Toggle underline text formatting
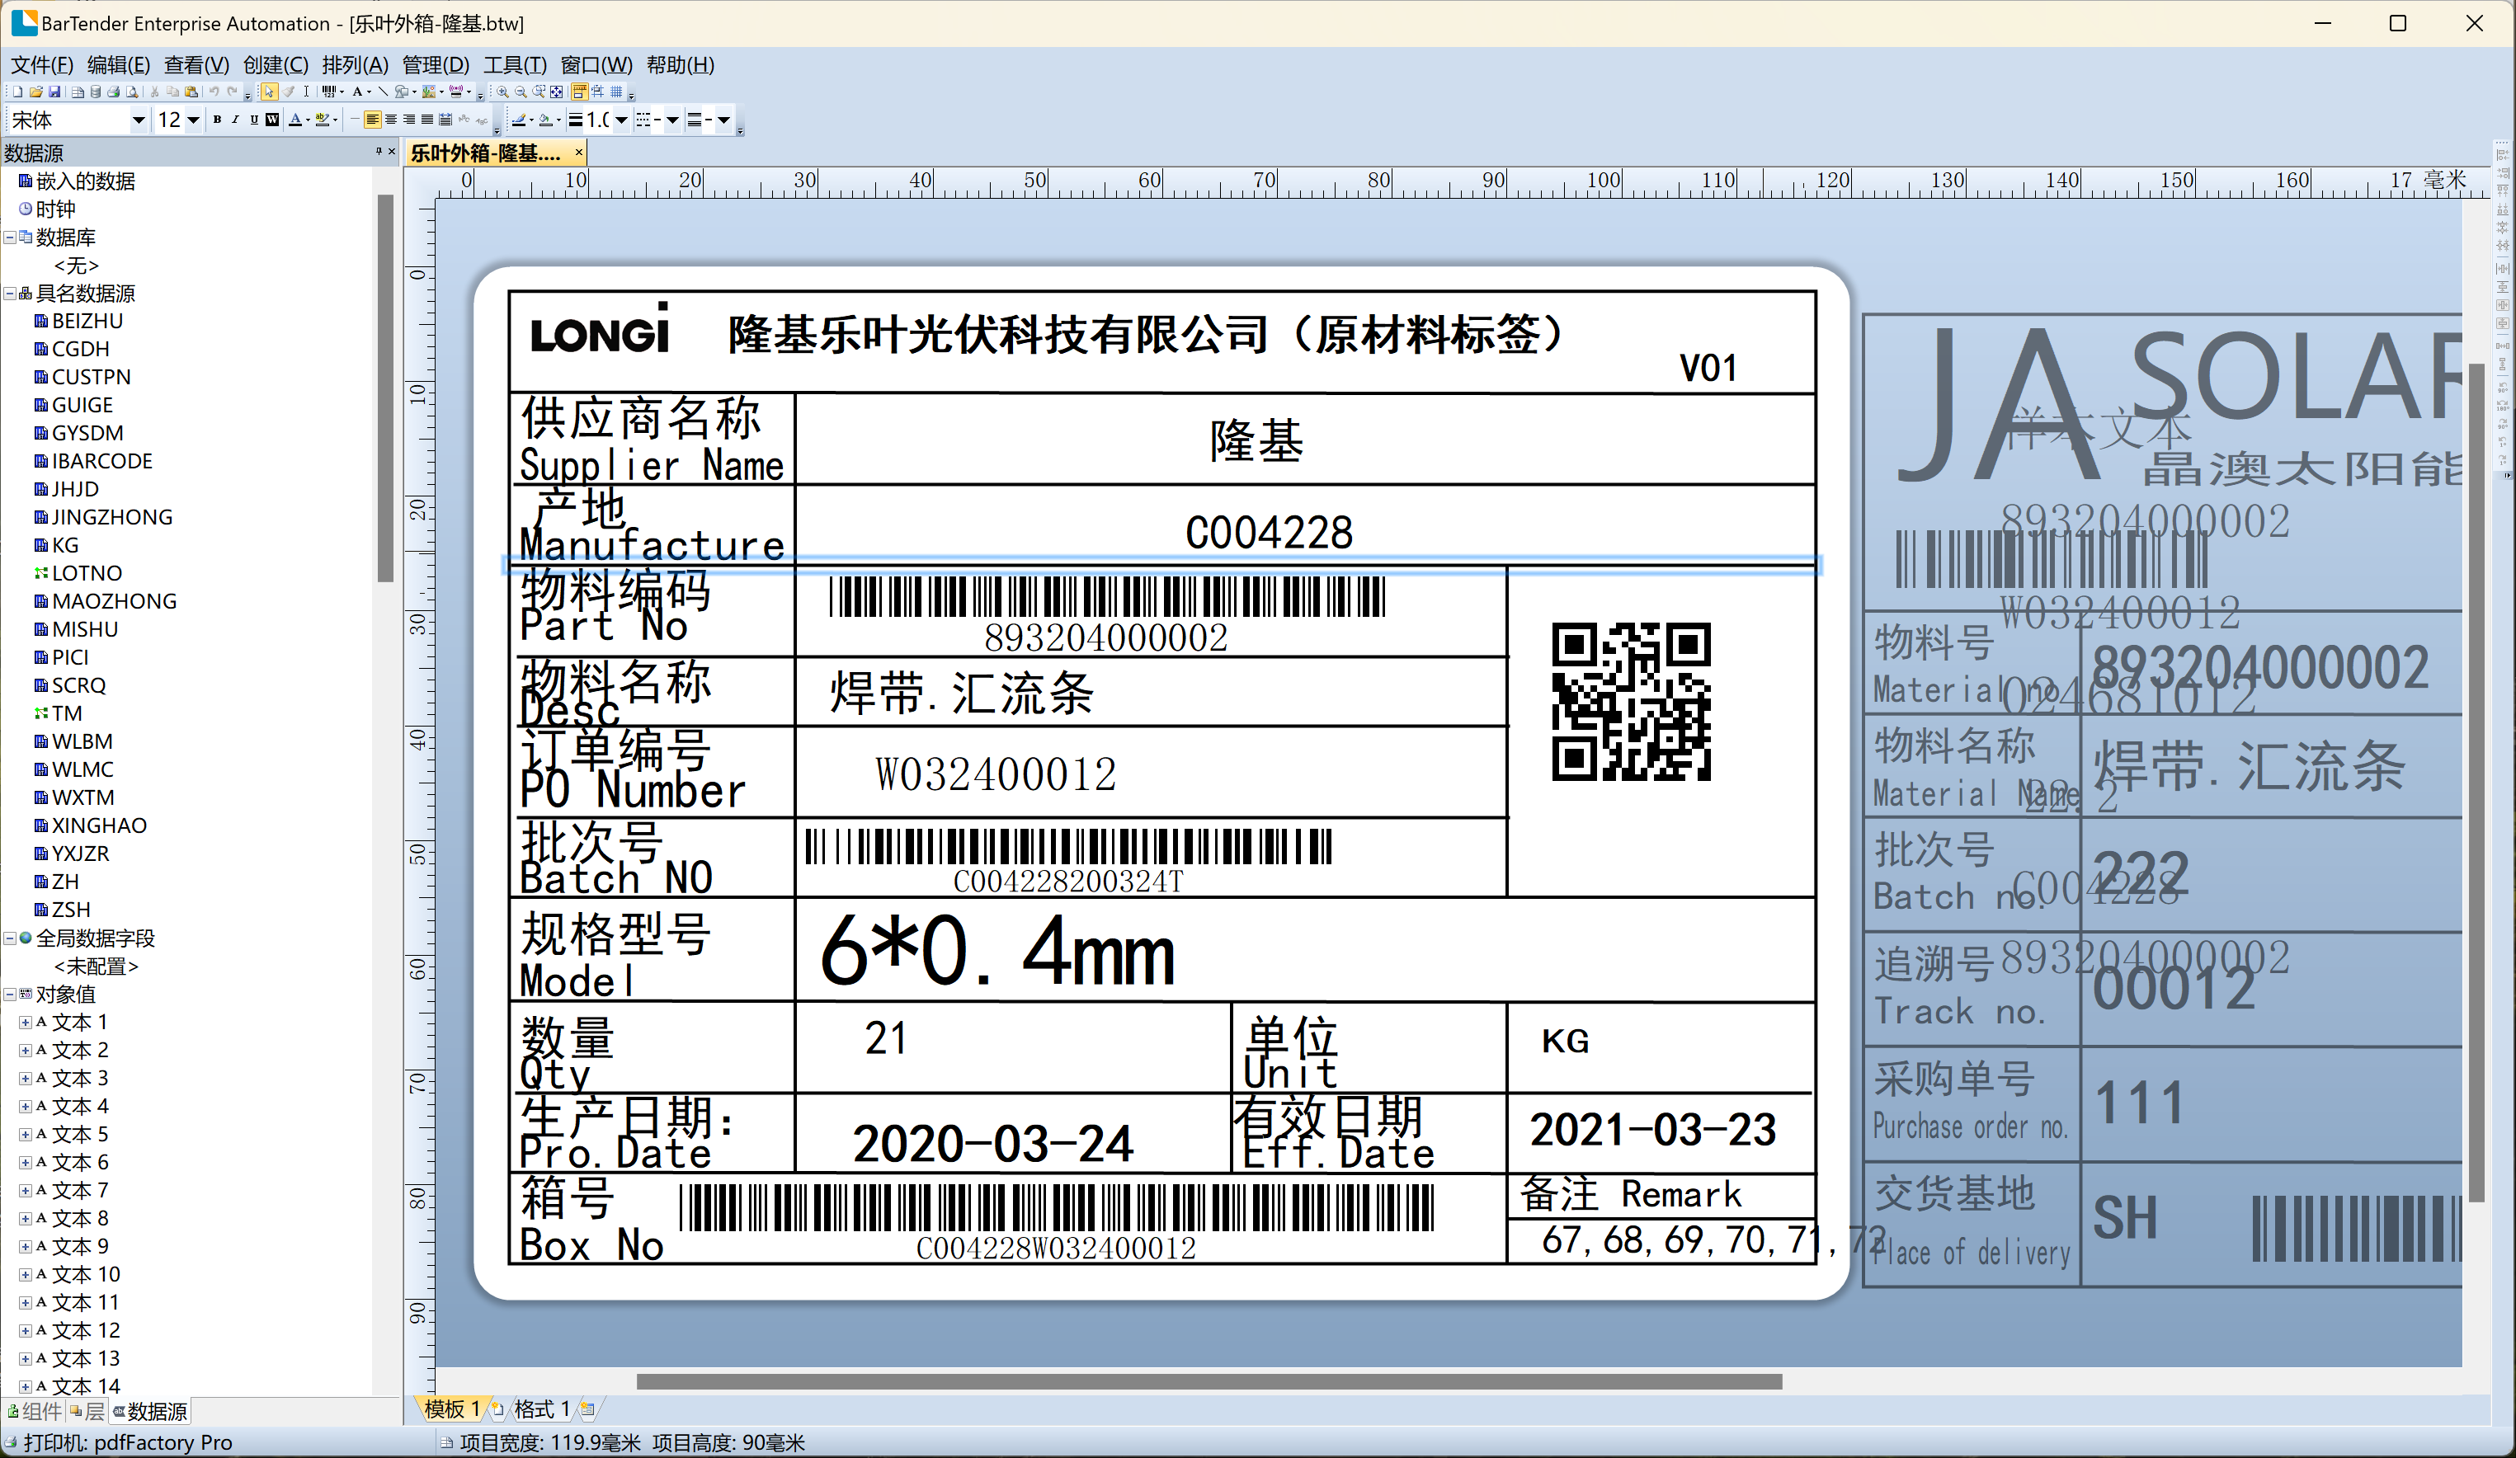2516x1458 pixels. coord(253,120)
